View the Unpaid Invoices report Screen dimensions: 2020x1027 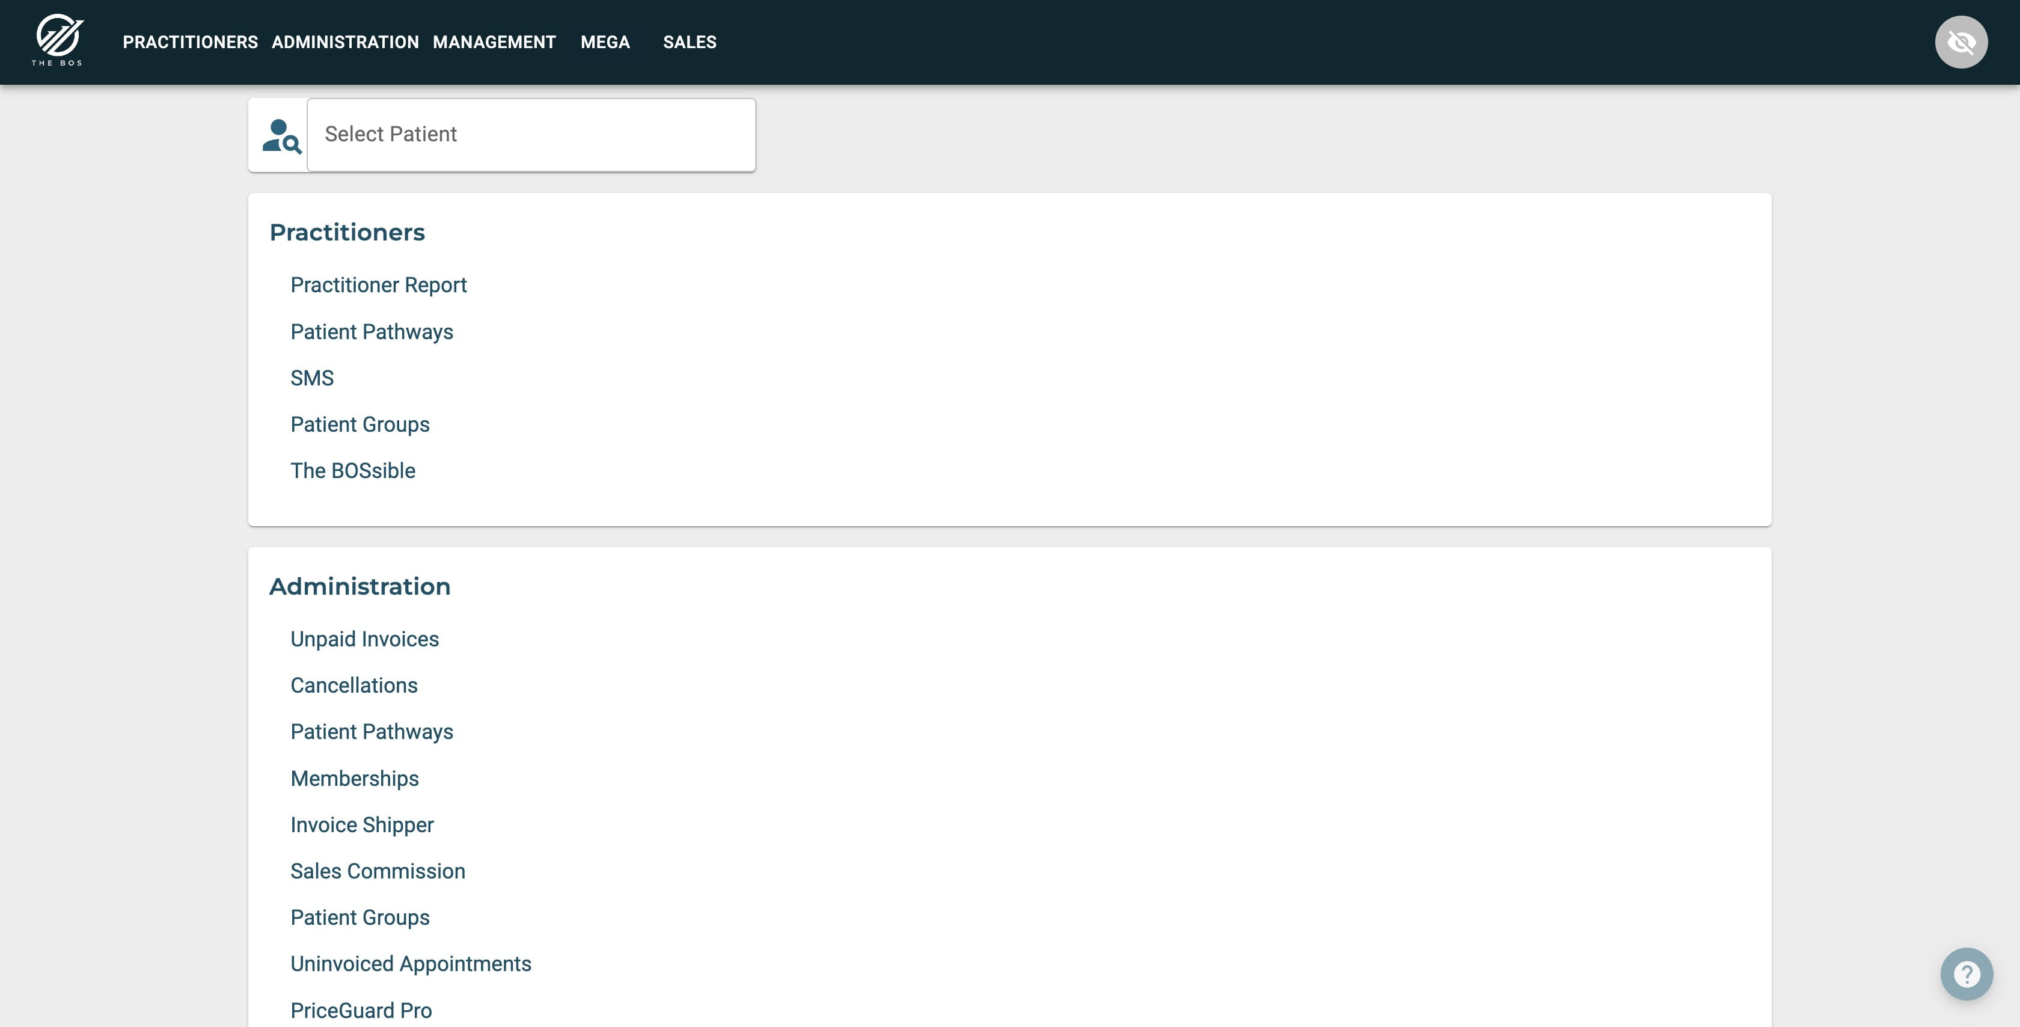click(x=365, y=639)
